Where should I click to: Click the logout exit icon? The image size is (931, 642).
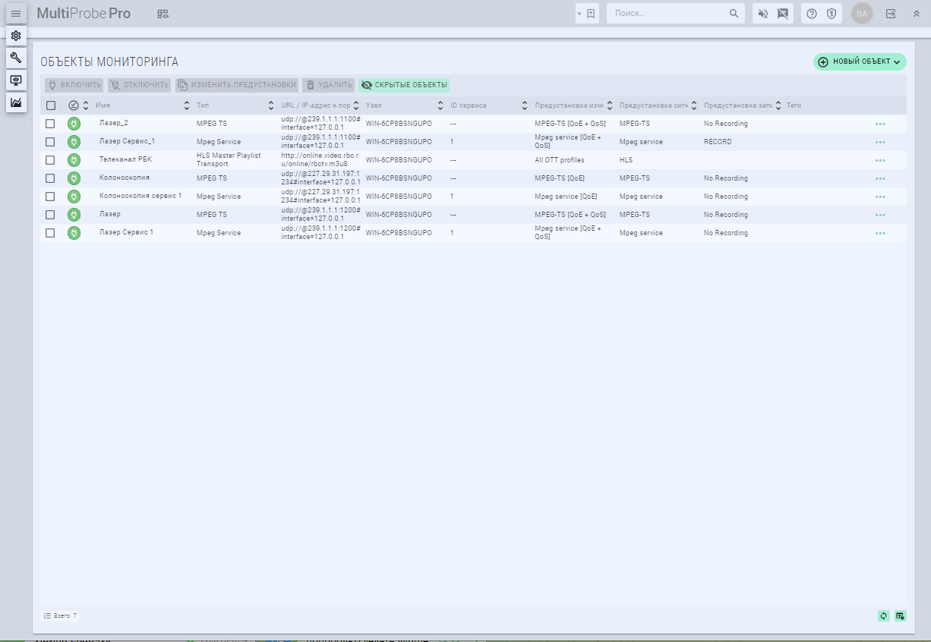tap(892, 14)
